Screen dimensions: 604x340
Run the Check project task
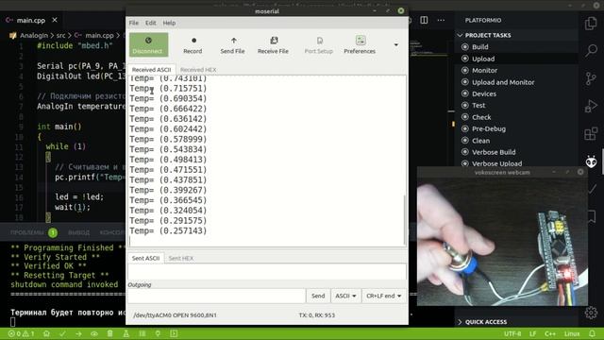pos(481,117)
